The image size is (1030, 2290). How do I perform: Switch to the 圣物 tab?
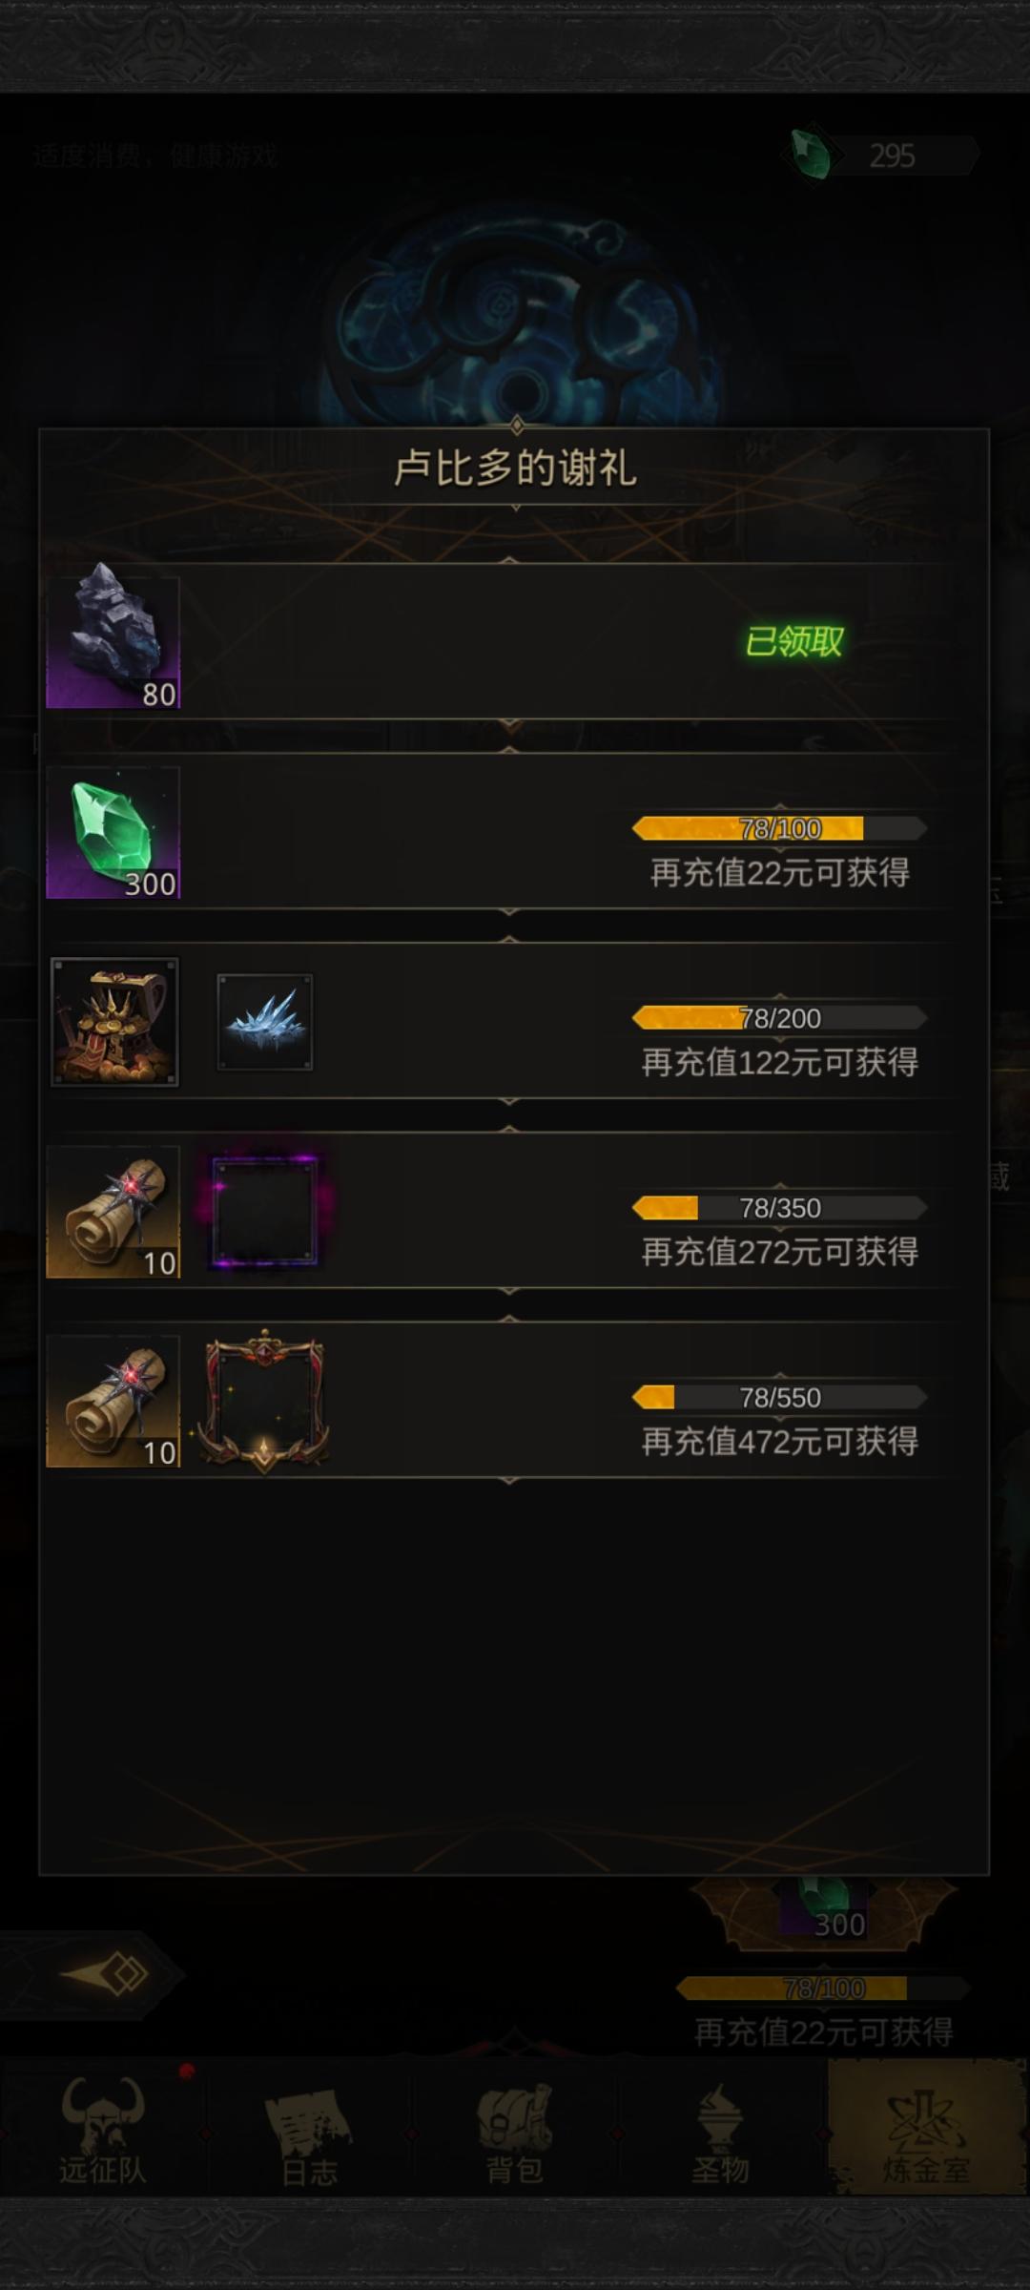click(x=720, y=2130)
